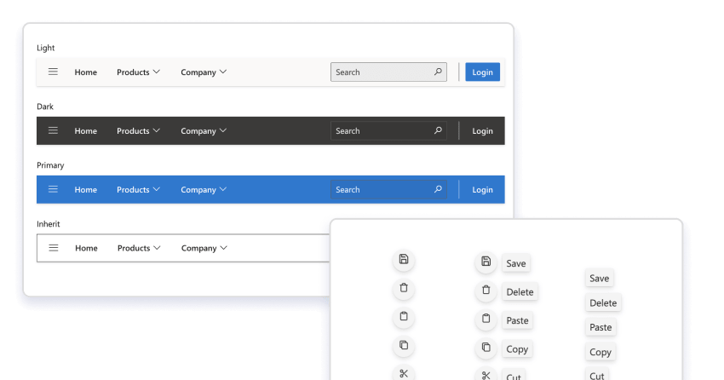Click the unlabeled trash icon button
Image resolution: width=724 pixels, height=380 pixels.
click(x=404, y=289)
